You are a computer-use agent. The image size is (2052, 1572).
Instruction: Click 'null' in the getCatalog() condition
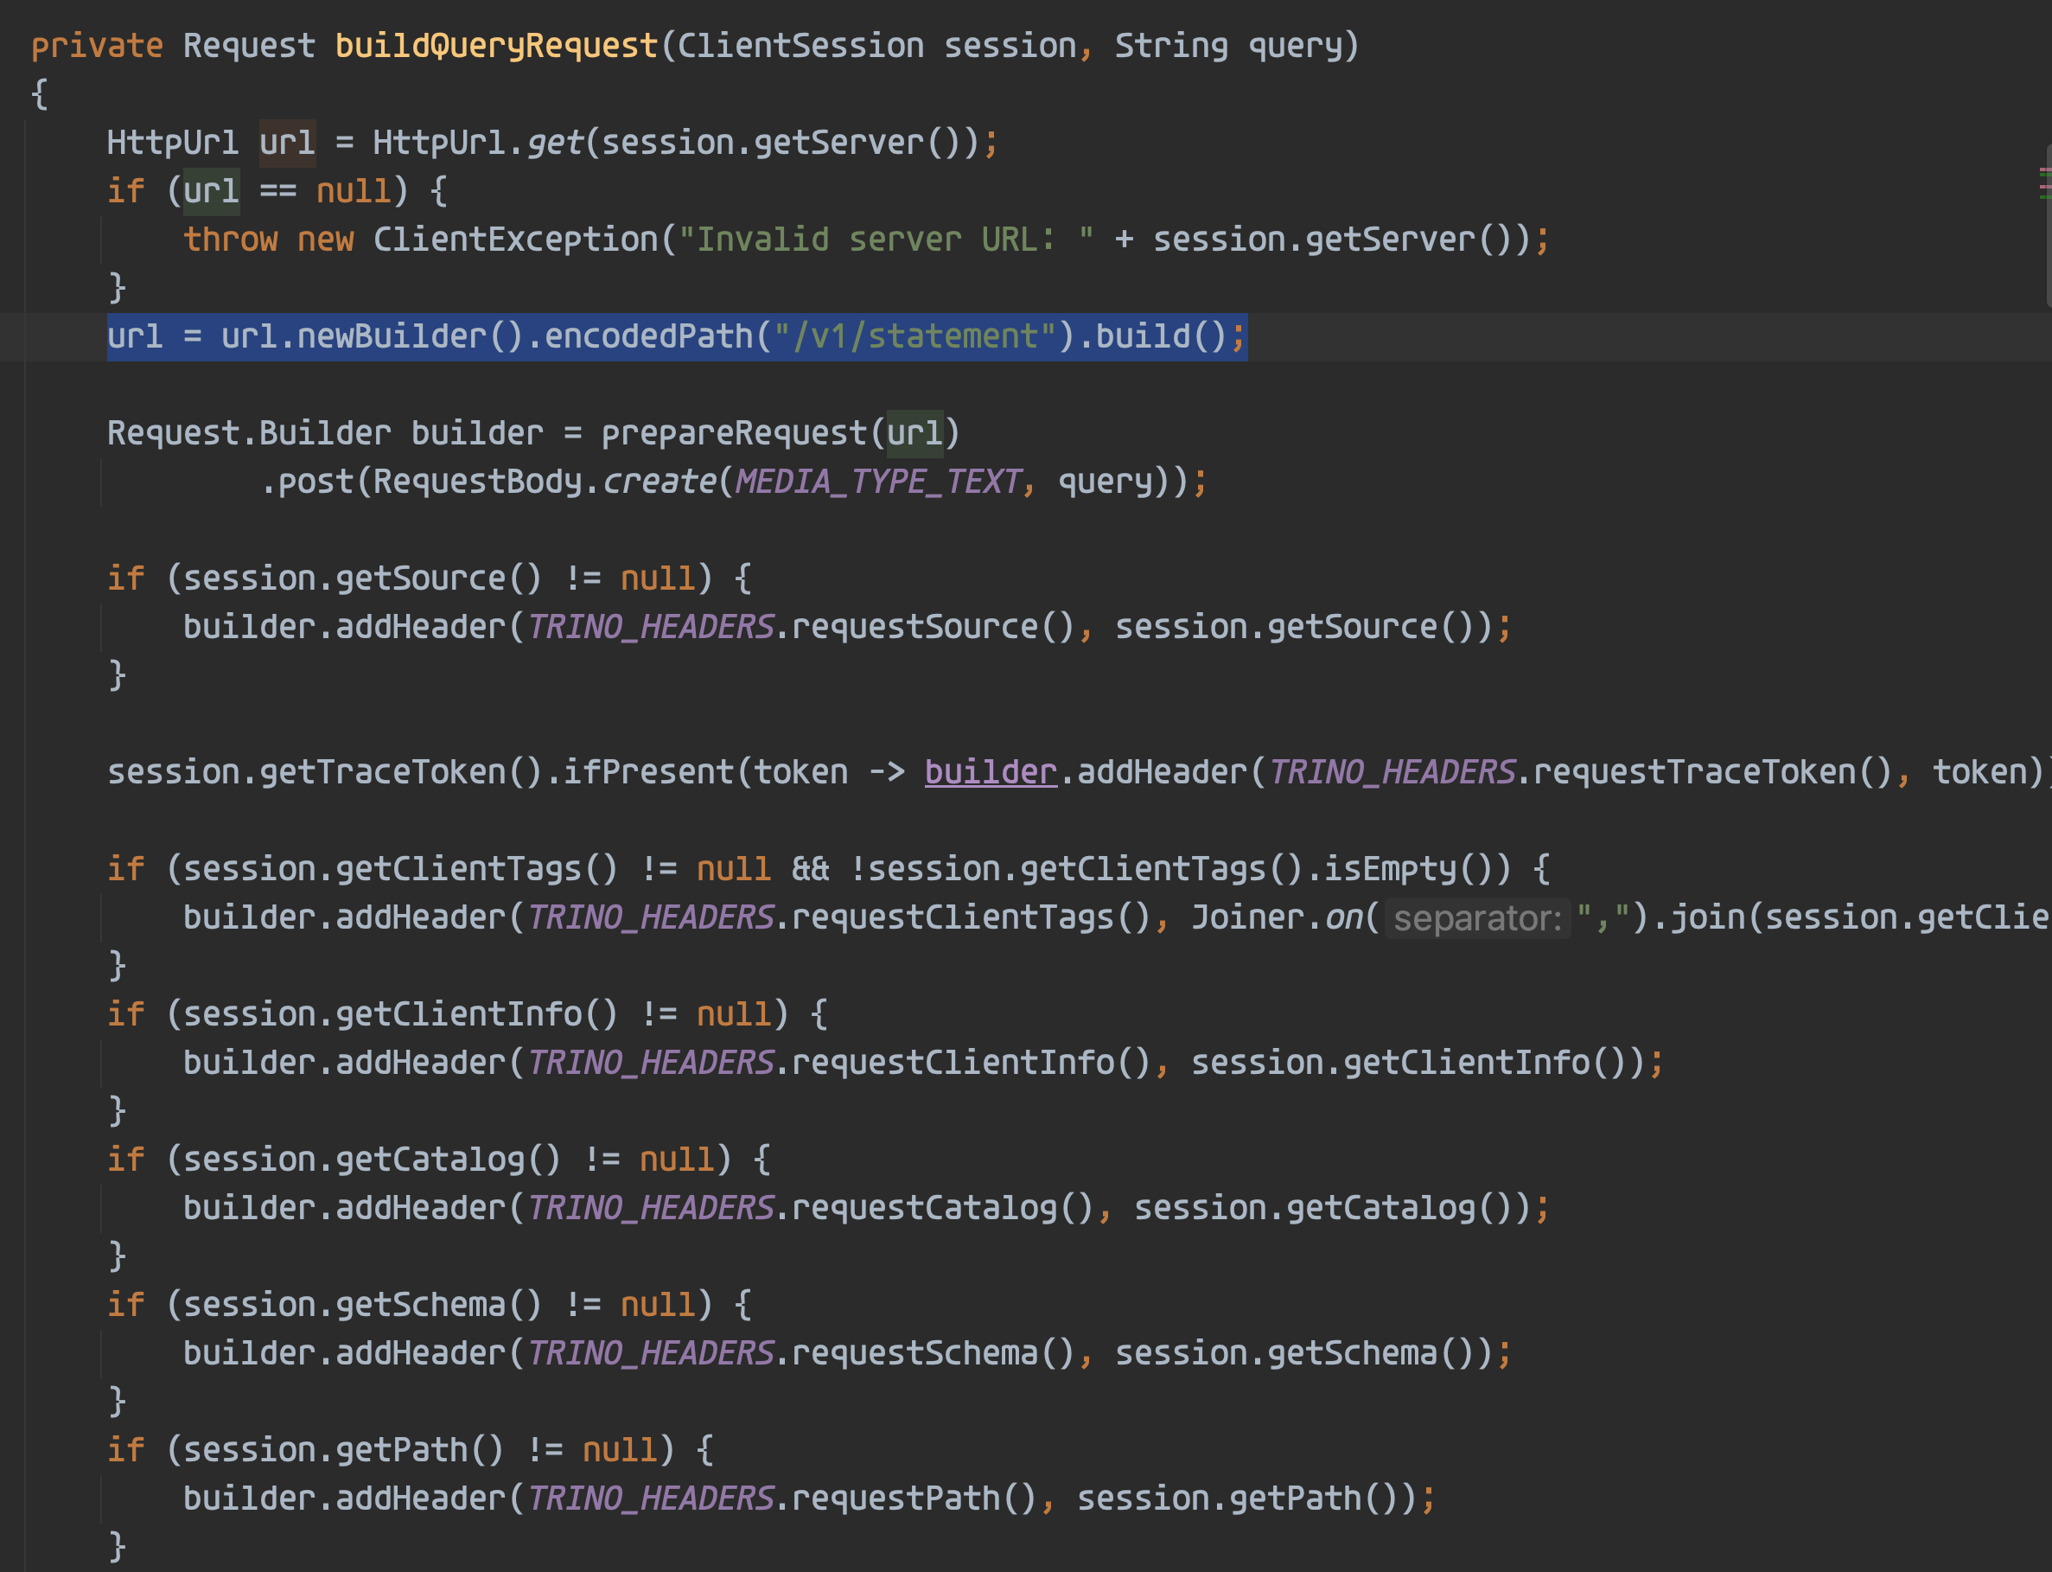click(x=677, y=1160)
